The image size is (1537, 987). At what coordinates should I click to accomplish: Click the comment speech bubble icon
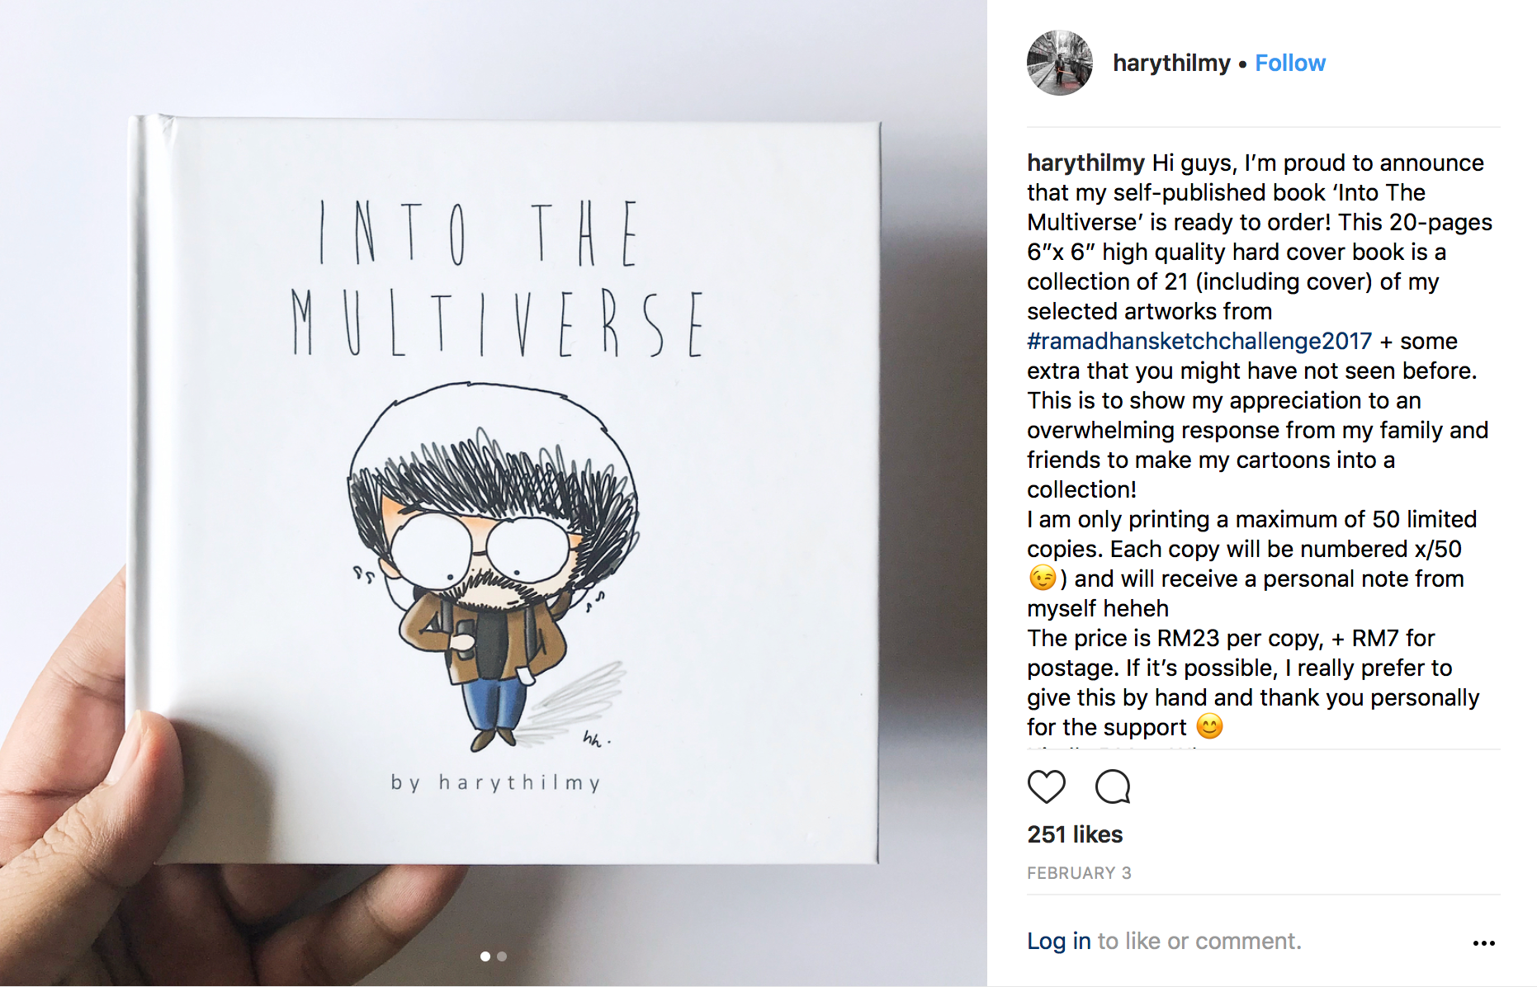[1113, 786]
